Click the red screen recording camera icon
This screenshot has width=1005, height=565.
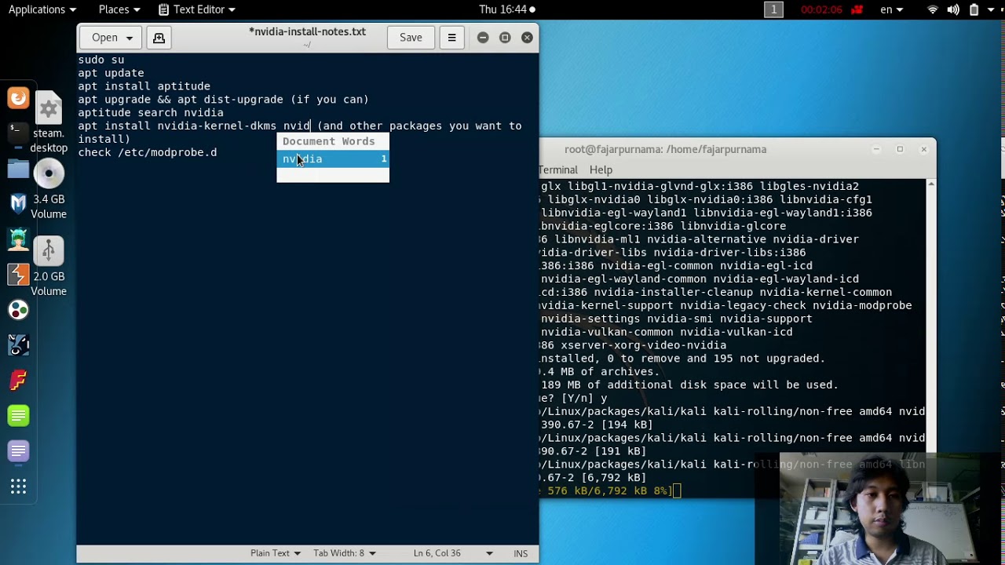click(x=857, y=10)
